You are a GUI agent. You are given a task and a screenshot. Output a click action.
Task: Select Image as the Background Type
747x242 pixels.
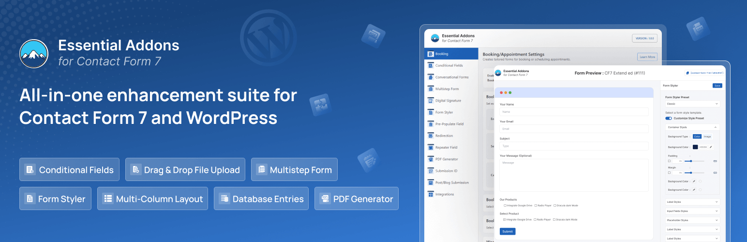click(x=707, y=136)
